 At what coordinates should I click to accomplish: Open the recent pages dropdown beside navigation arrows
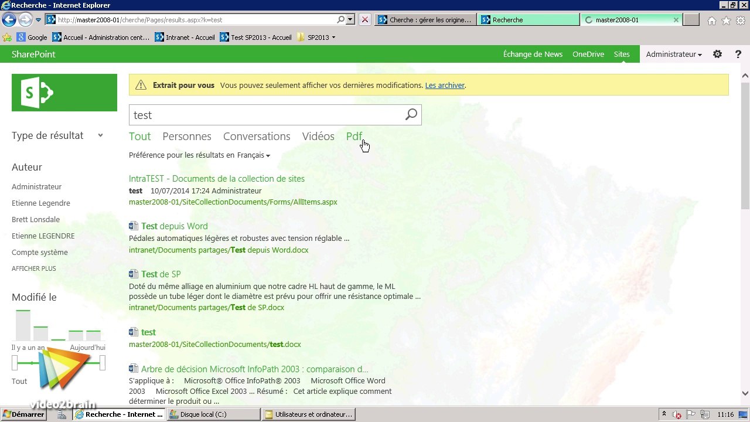(38, 20)
